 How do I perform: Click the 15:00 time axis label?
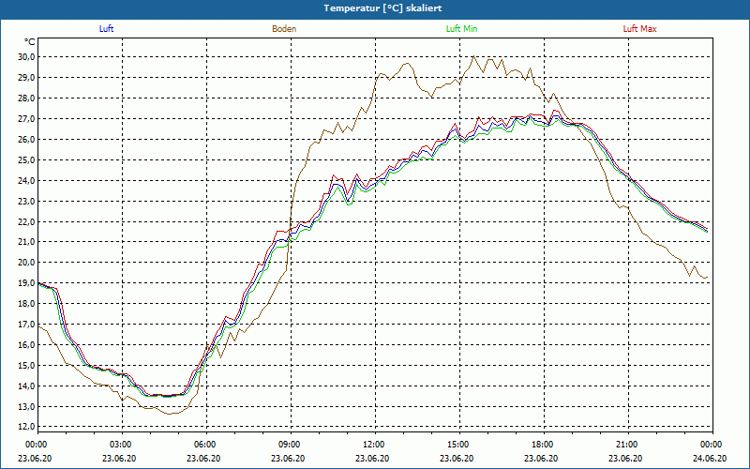[x=457, y=444]
